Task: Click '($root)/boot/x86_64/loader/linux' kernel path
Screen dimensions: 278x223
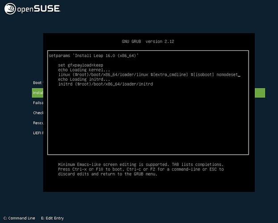Action: 110,74
